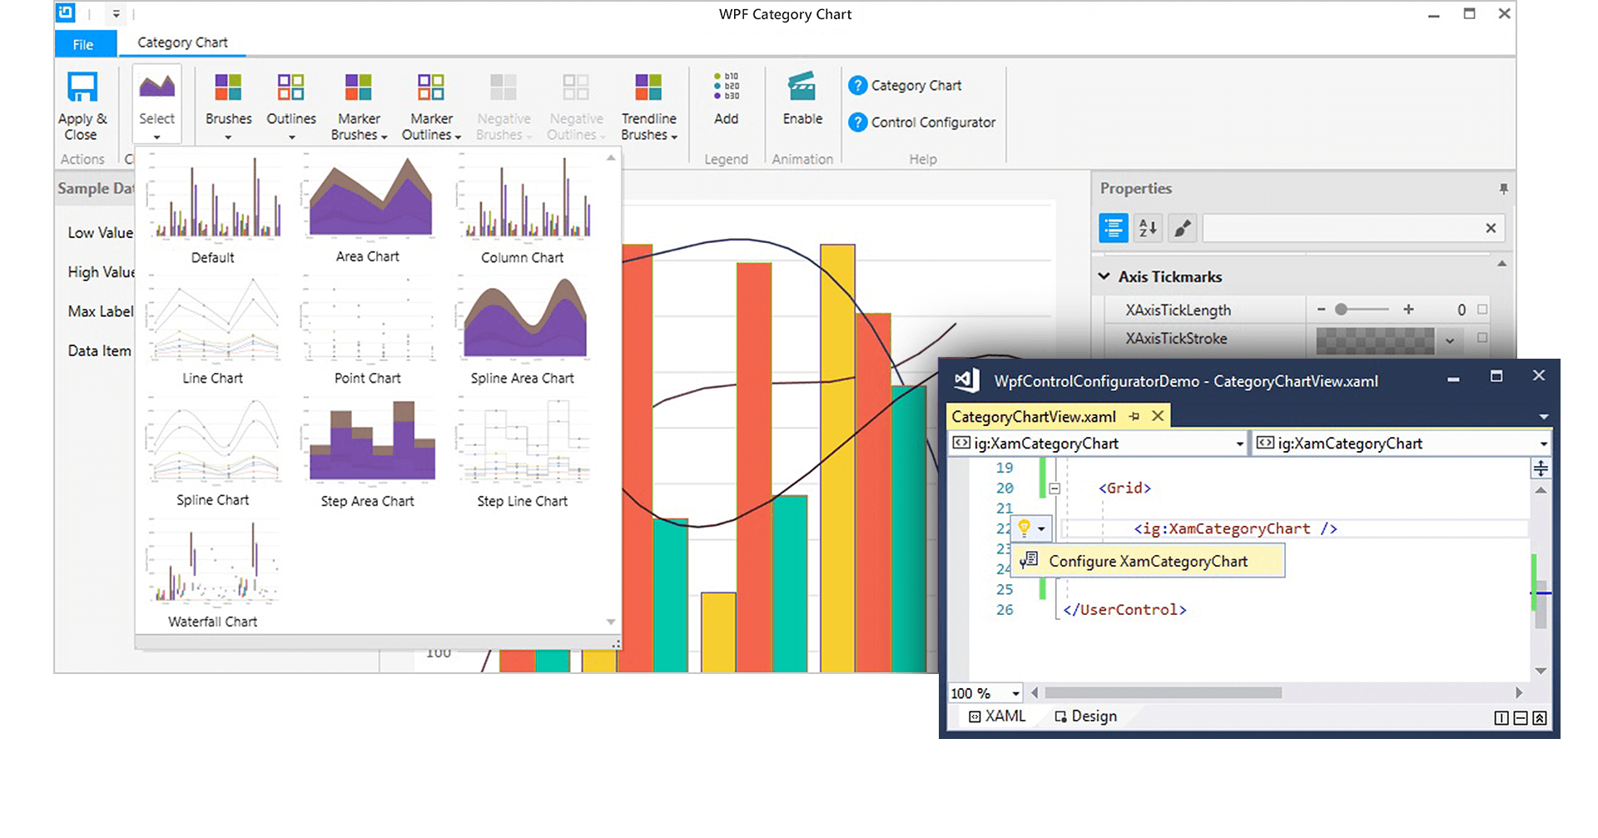Open Visual Studio tab list dropdown
This screenshot has width=1598, height=838.
click(x=1544, y=416)
